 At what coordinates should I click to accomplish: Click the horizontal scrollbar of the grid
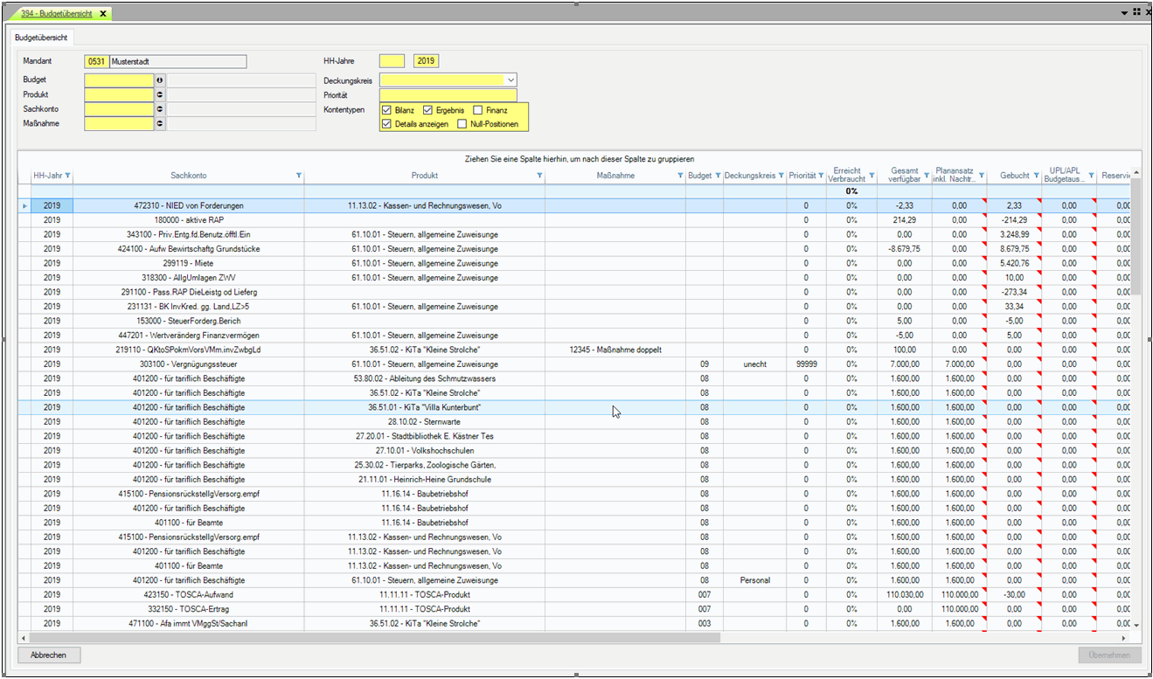[376, 639]
